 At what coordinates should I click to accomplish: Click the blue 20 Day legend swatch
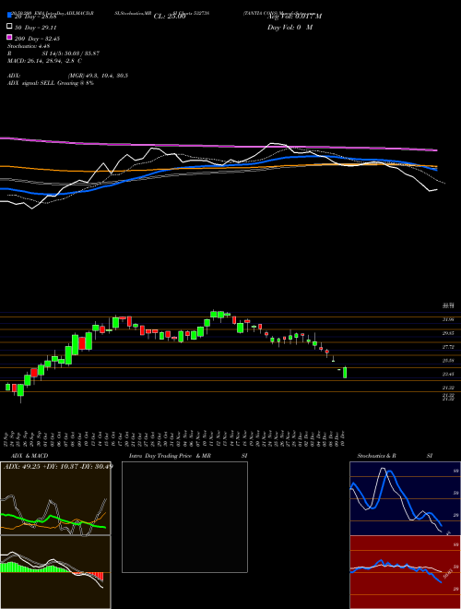(9, 16)
